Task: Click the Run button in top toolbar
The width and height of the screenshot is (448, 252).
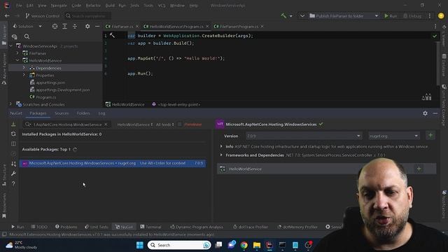Action: [391, 16]
